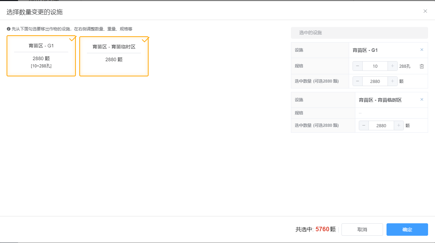Edit the 2880 quantity field for 育苗临时区
This screenshot has width=435, height=243.
click(381, 125)
